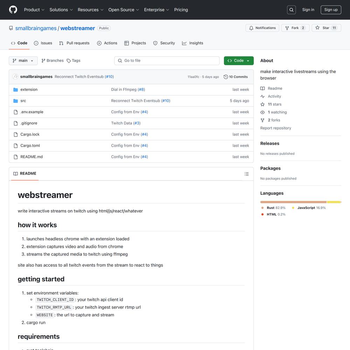Focus the Go to file search field

167,61
